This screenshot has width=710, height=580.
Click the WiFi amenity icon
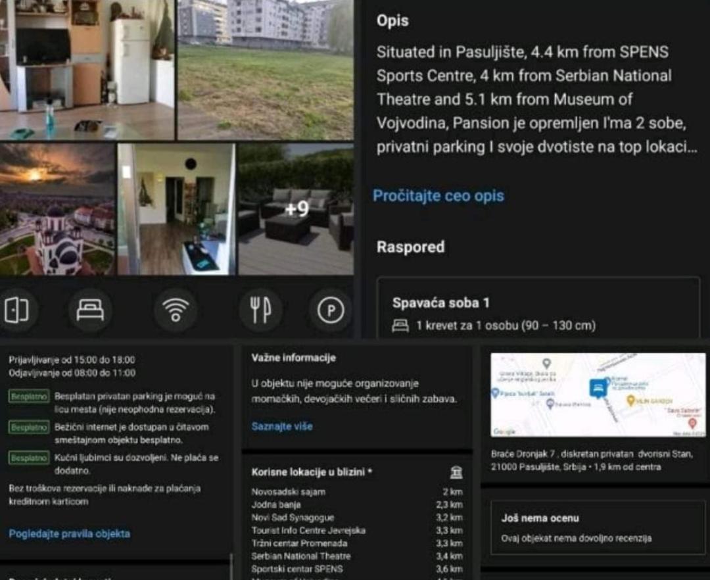click(176, 310)
